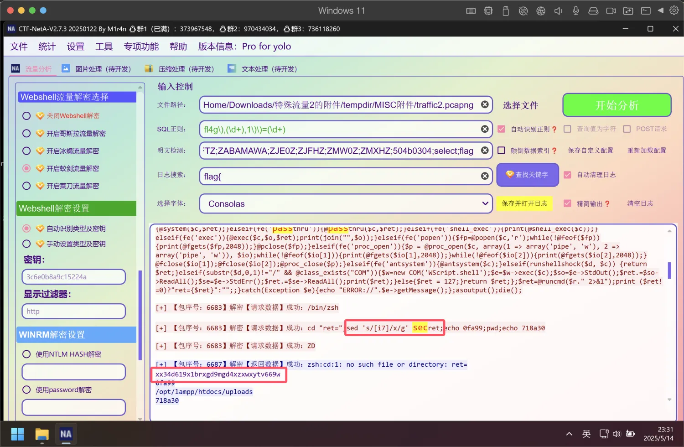Open the 工具 menu
Viewport: 684px width, 447px height.
pyautogui.click(x=104, y=47)
